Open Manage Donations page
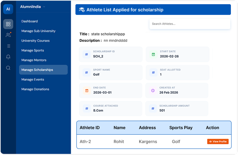Image resolution: width=238 pixels, height=155 pixels. (35, 89)
